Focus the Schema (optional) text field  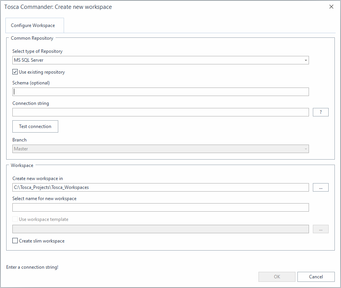160,92
